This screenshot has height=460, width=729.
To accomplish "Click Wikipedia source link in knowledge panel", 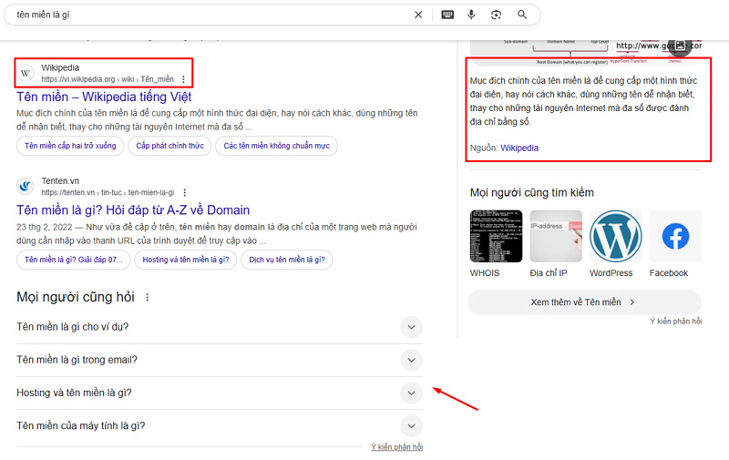I will pyautogui.click(x=519, y=148).
